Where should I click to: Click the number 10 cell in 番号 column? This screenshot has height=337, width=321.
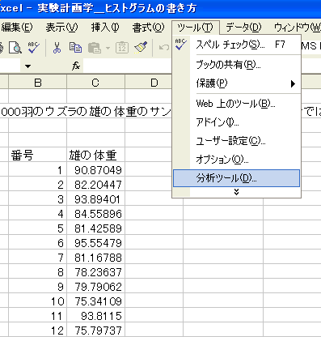(x=38, y=301)
